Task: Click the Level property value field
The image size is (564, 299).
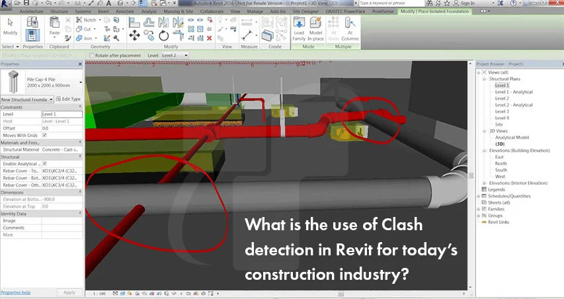Action: (x=62, y=114)
